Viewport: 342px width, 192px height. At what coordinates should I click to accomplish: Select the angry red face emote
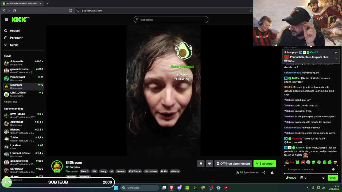pyautogui.click(x=303, y=162)
